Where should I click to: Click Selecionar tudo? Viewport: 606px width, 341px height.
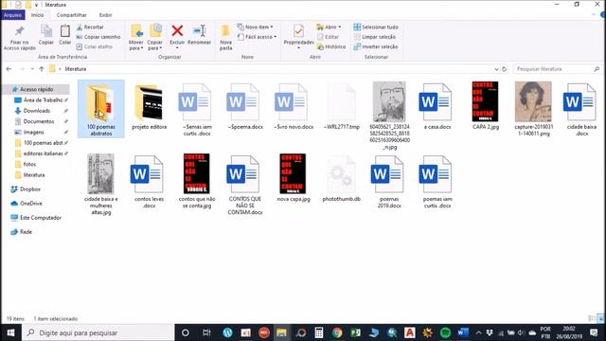[x=376, y=27]
